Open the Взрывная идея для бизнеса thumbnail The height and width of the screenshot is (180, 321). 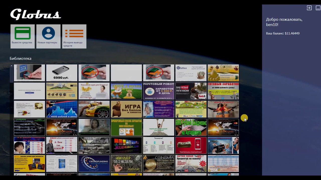click(94, 91)
